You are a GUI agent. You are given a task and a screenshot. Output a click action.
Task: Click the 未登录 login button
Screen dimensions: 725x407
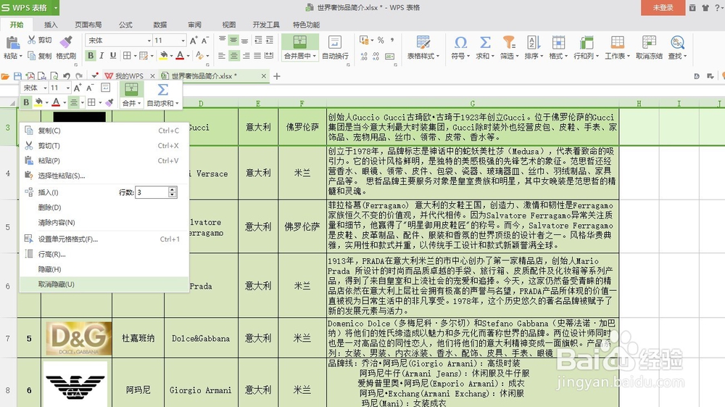point(663,8)
